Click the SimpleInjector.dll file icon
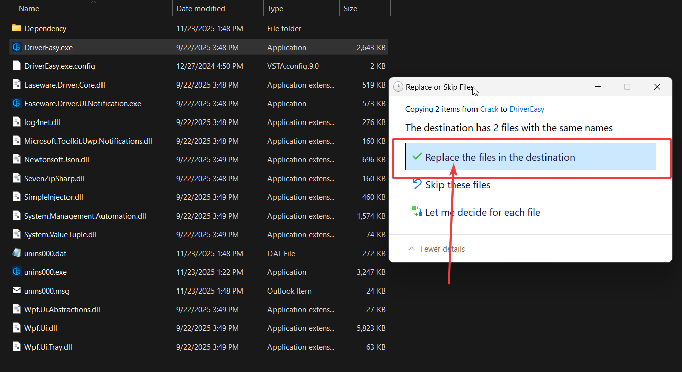Image resolution: width=682 pixels, height=372 pixels. pyautogui.click(x=17, y=197)
